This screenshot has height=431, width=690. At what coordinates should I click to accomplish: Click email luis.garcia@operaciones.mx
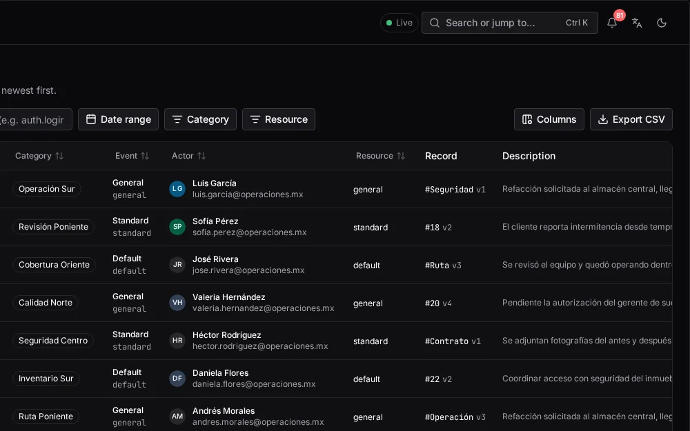pyautogui.click(x=248, y=194)
